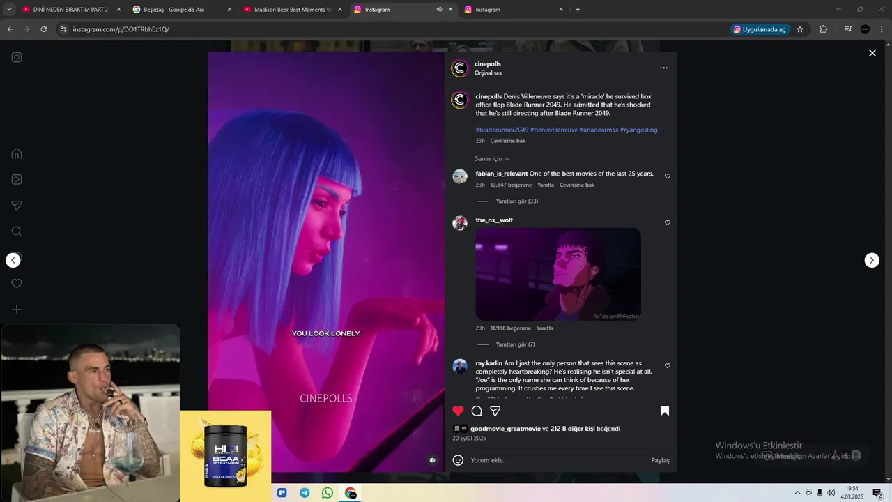Open cinepolls profile from post header name

pos(488,64)
